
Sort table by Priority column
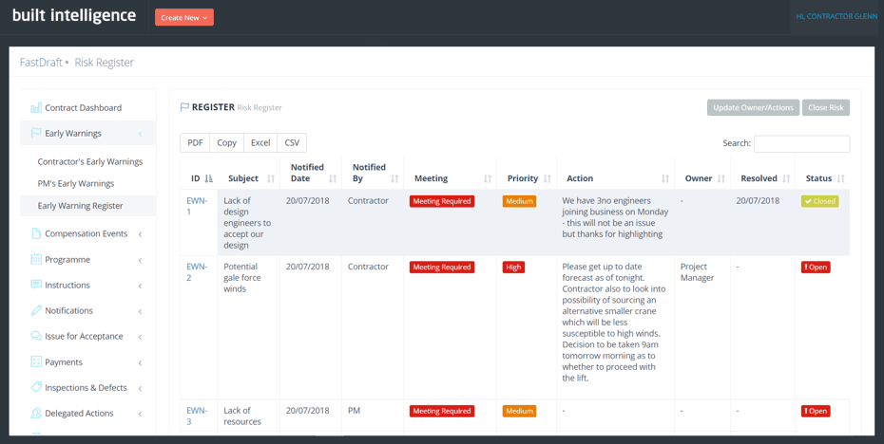coord(548,178)
